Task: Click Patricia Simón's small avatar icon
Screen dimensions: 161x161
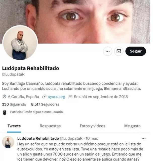Action: click(5, 112)
